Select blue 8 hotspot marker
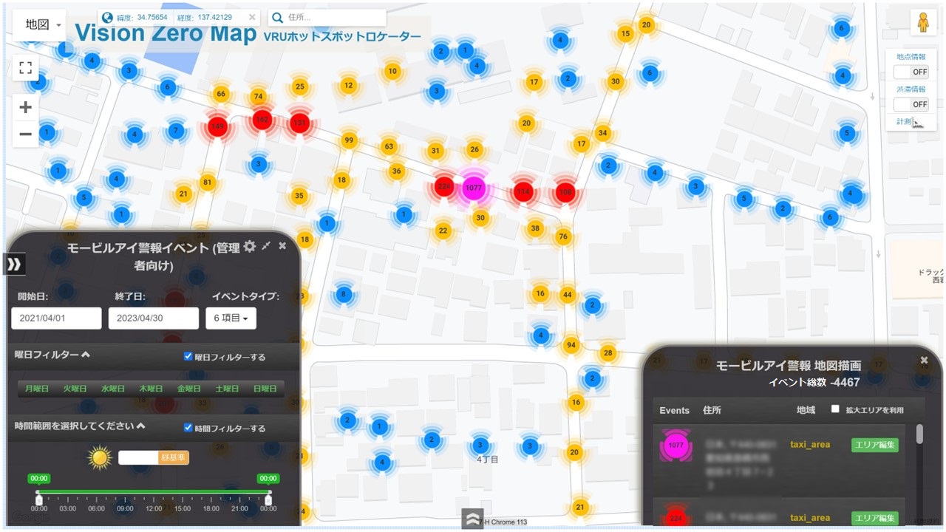This screenshot has height=532, width=946. coord(342,295)
